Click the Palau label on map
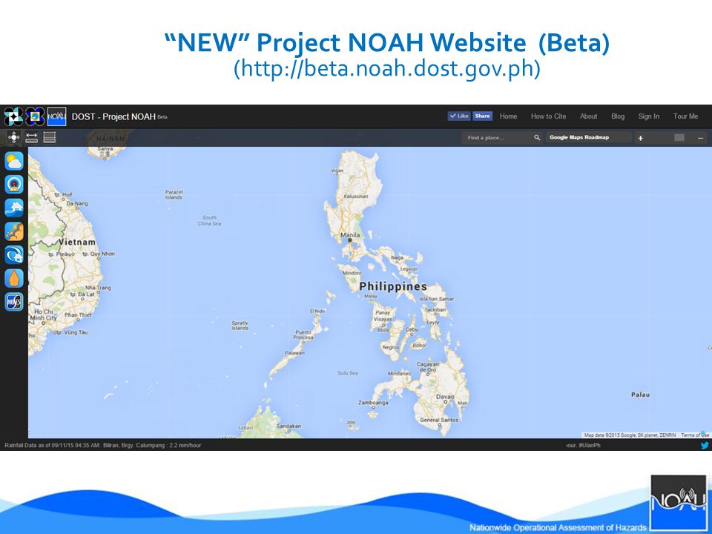712x534 pixels. tap(640, 395)
